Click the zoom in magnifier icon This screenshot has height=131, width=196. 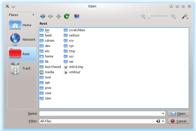point(173,16)
